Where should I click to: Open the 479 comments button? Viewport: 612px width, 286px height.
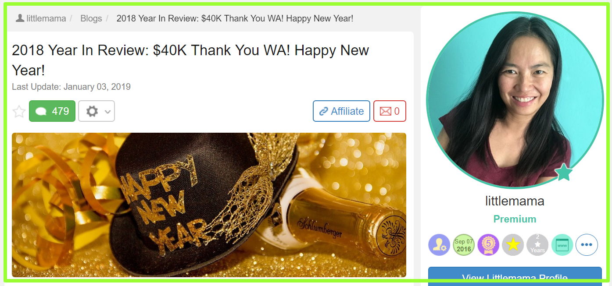click(x=52, y=111)
